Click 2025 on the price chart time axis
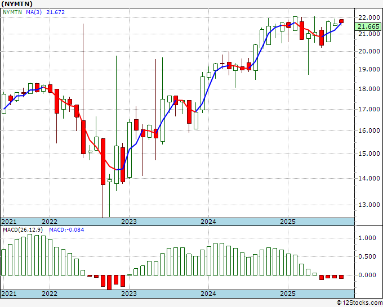Screen dimensions: 383x307 pos(288,222)
